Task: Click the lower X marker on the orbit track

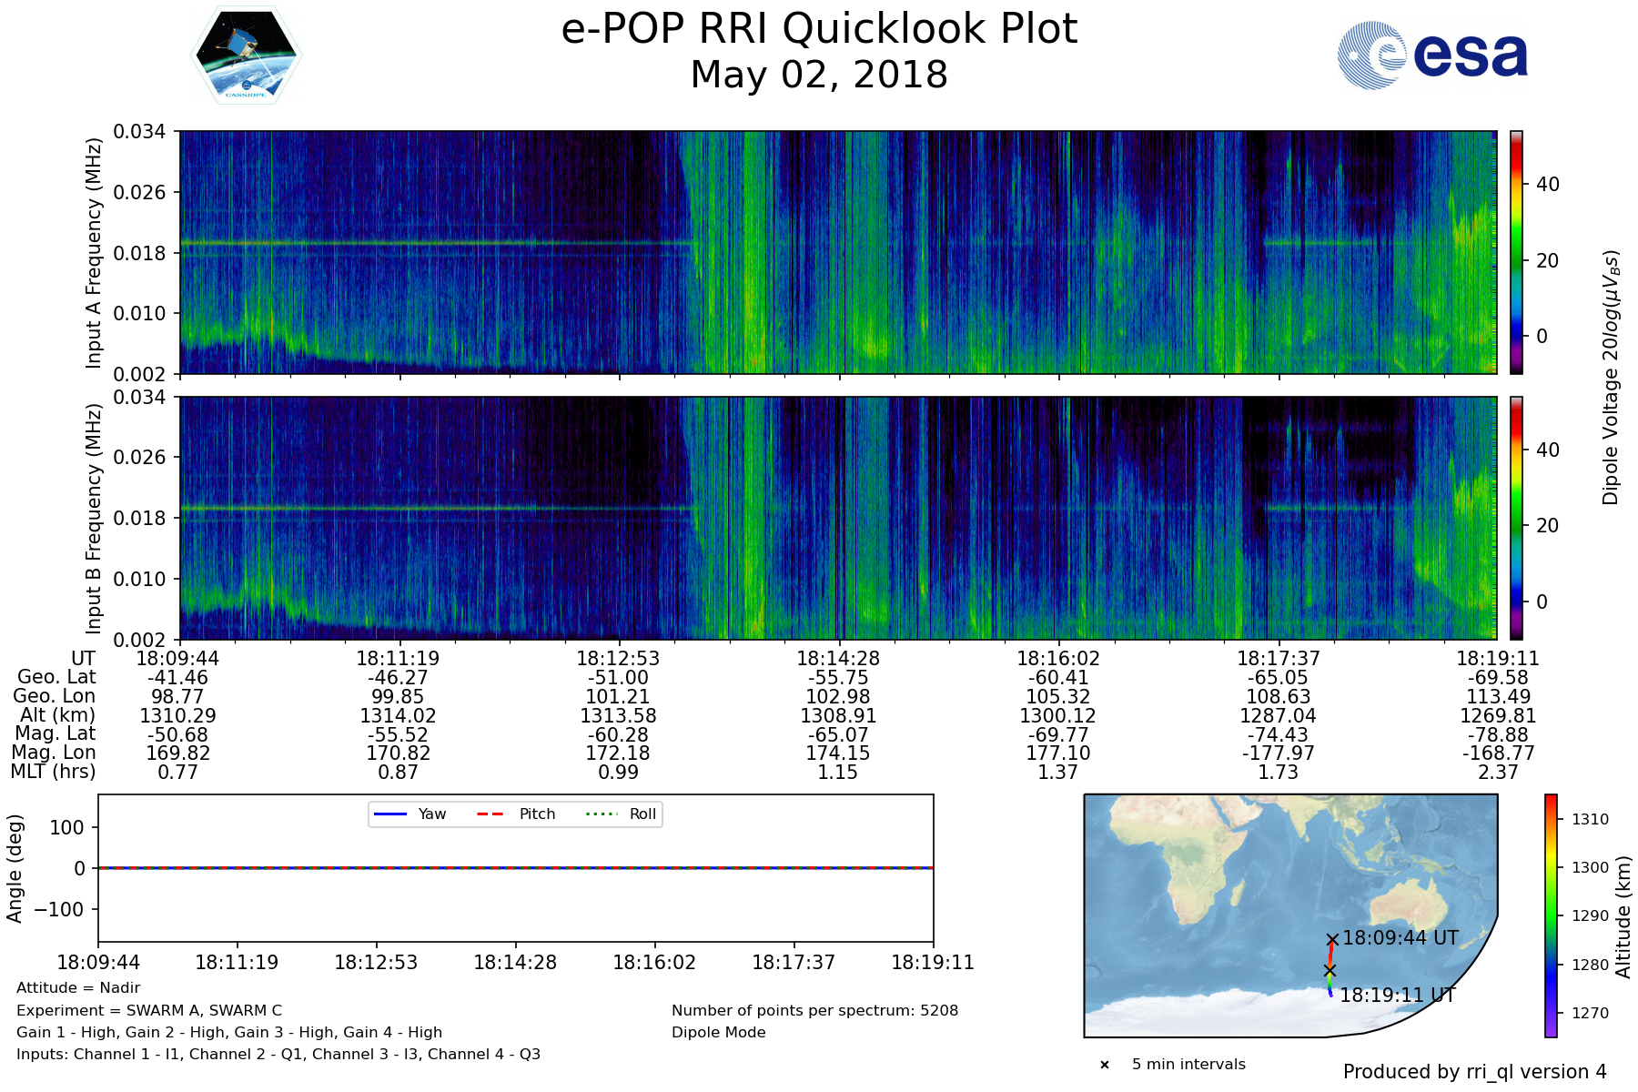Action: pyautogui.click(x=1330, y=971)
